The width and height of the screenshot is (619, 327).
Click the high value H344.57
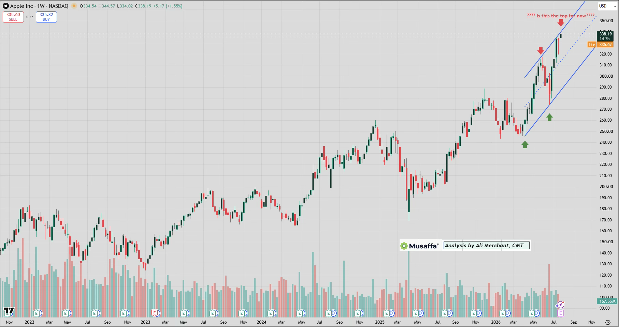pos(107,6)
